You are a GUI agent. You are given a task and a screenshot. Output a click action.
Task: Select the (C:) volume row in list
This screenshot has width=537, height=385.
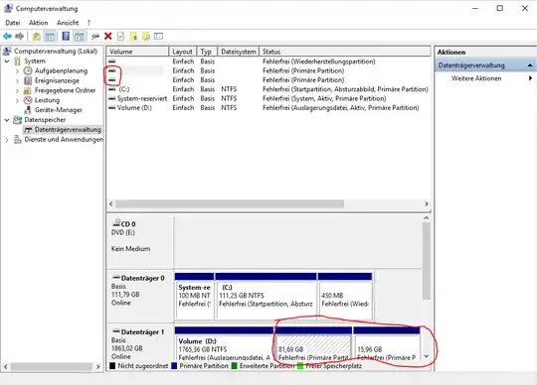click(268, 89)
